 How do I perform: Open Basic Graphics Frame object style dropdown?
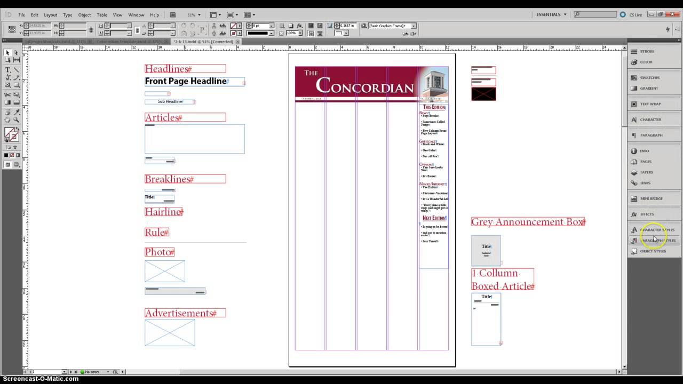click(414, 26)
